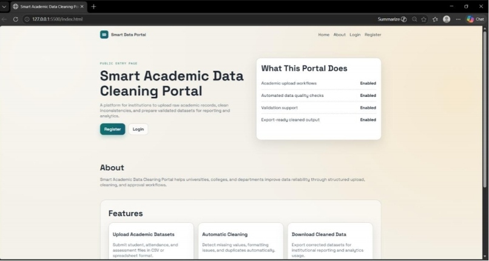This screenshot has width=489, height=261.
Task: Click the 'Automated data quality checks' text
Action: 292,95
